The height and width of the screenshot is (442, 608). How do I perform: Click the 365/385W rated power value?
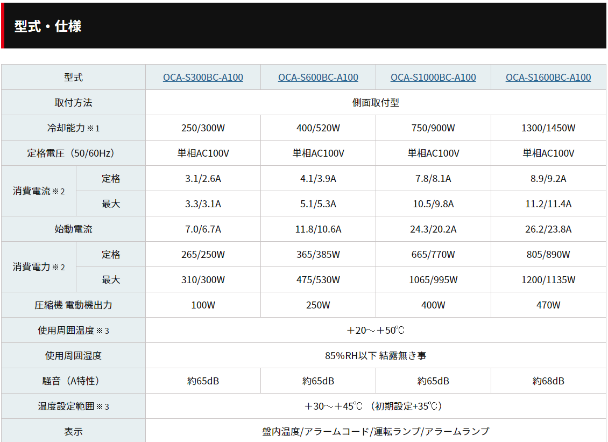click(x=318, y=254)
